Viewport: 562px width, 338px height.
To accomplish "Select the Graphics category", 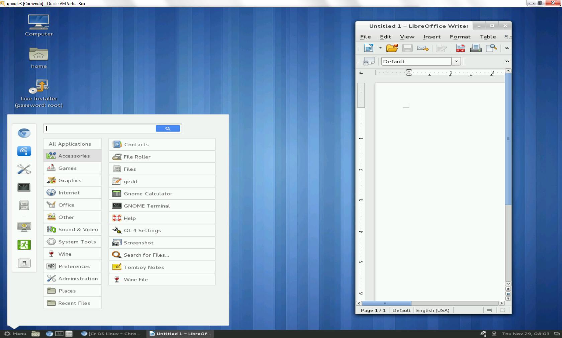I will click(70, 180).
